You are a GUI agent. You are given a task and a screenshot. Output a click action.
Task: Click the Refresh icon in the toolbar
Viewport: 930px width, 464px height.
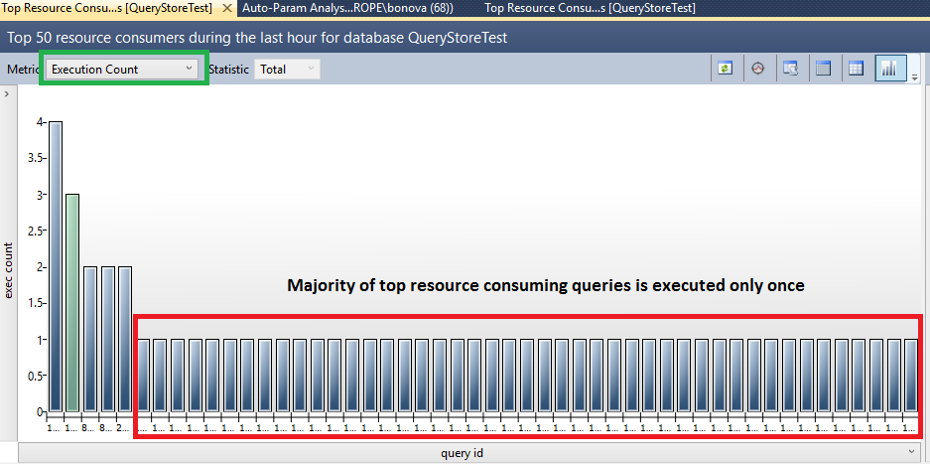tap(726, 69)
